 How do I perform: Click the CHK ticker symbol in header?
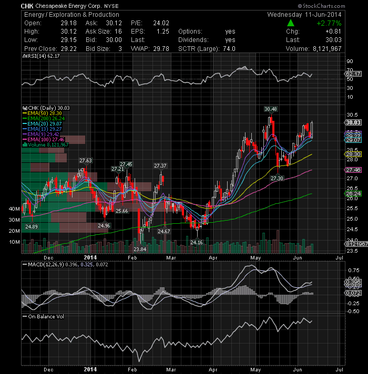pos(27,6)
